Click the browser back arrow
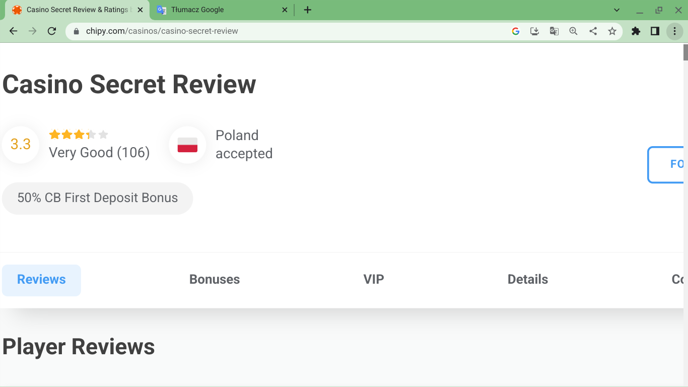Screen dimensions: 688x387 [x=14, y=31]
